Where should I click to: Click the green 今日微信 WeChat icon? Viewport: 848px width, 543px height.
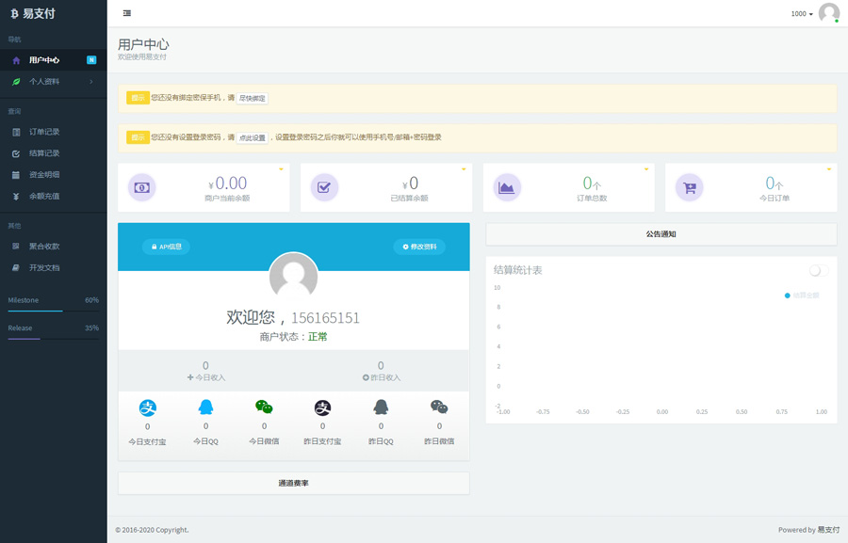(x=264, y=407)
